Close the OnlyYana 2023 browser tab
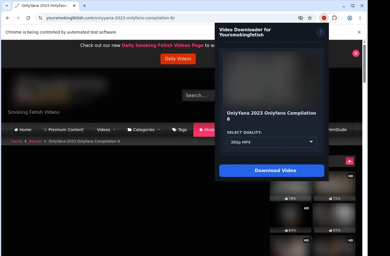390x256 pixels. click(x=74, y=6)
